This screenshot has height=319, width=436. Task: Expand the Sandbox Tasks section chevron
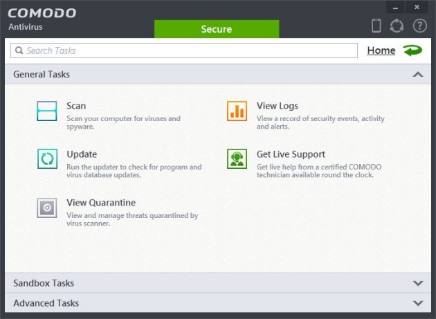pos(417,283)
